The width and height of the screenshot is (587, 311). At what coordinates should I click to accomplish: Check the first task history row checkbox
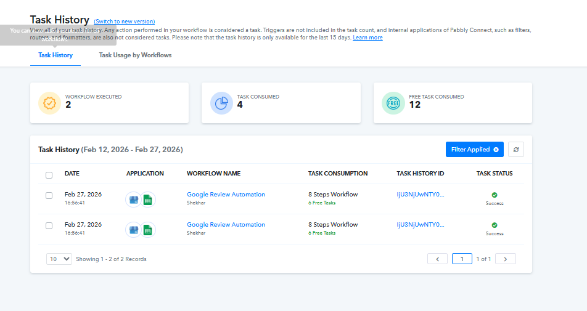point(49,196)
